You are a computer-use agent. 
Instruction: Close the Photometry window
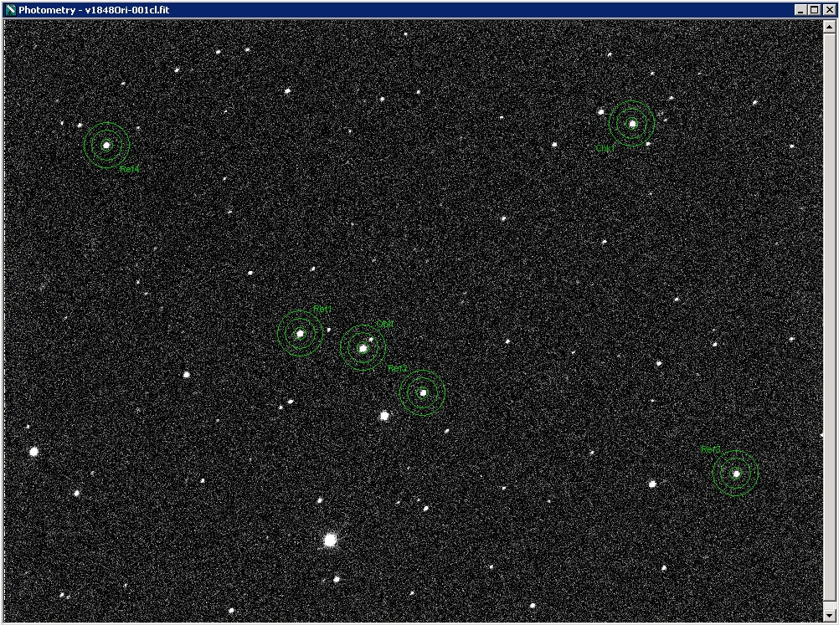click(828, 9)
